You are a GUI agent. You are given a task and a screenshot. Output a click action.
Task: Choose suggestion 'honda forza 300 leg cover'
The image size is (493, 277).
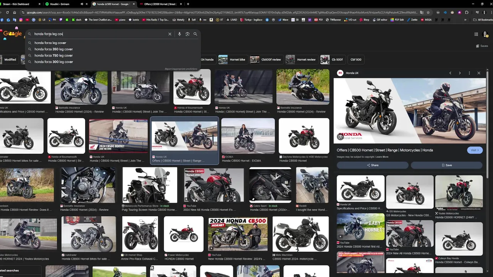coord(112,62)
